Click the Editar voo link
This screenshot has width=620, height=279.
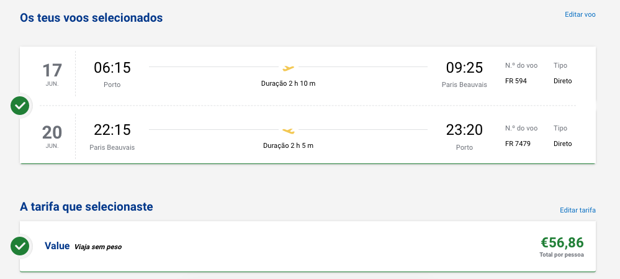(580, 15)
